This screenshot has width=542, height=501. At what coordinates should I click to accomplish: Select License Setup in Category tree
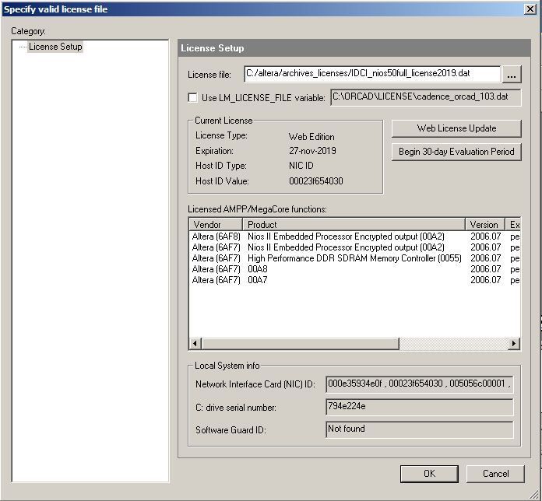pyautogui.click(x=55, y=47)
